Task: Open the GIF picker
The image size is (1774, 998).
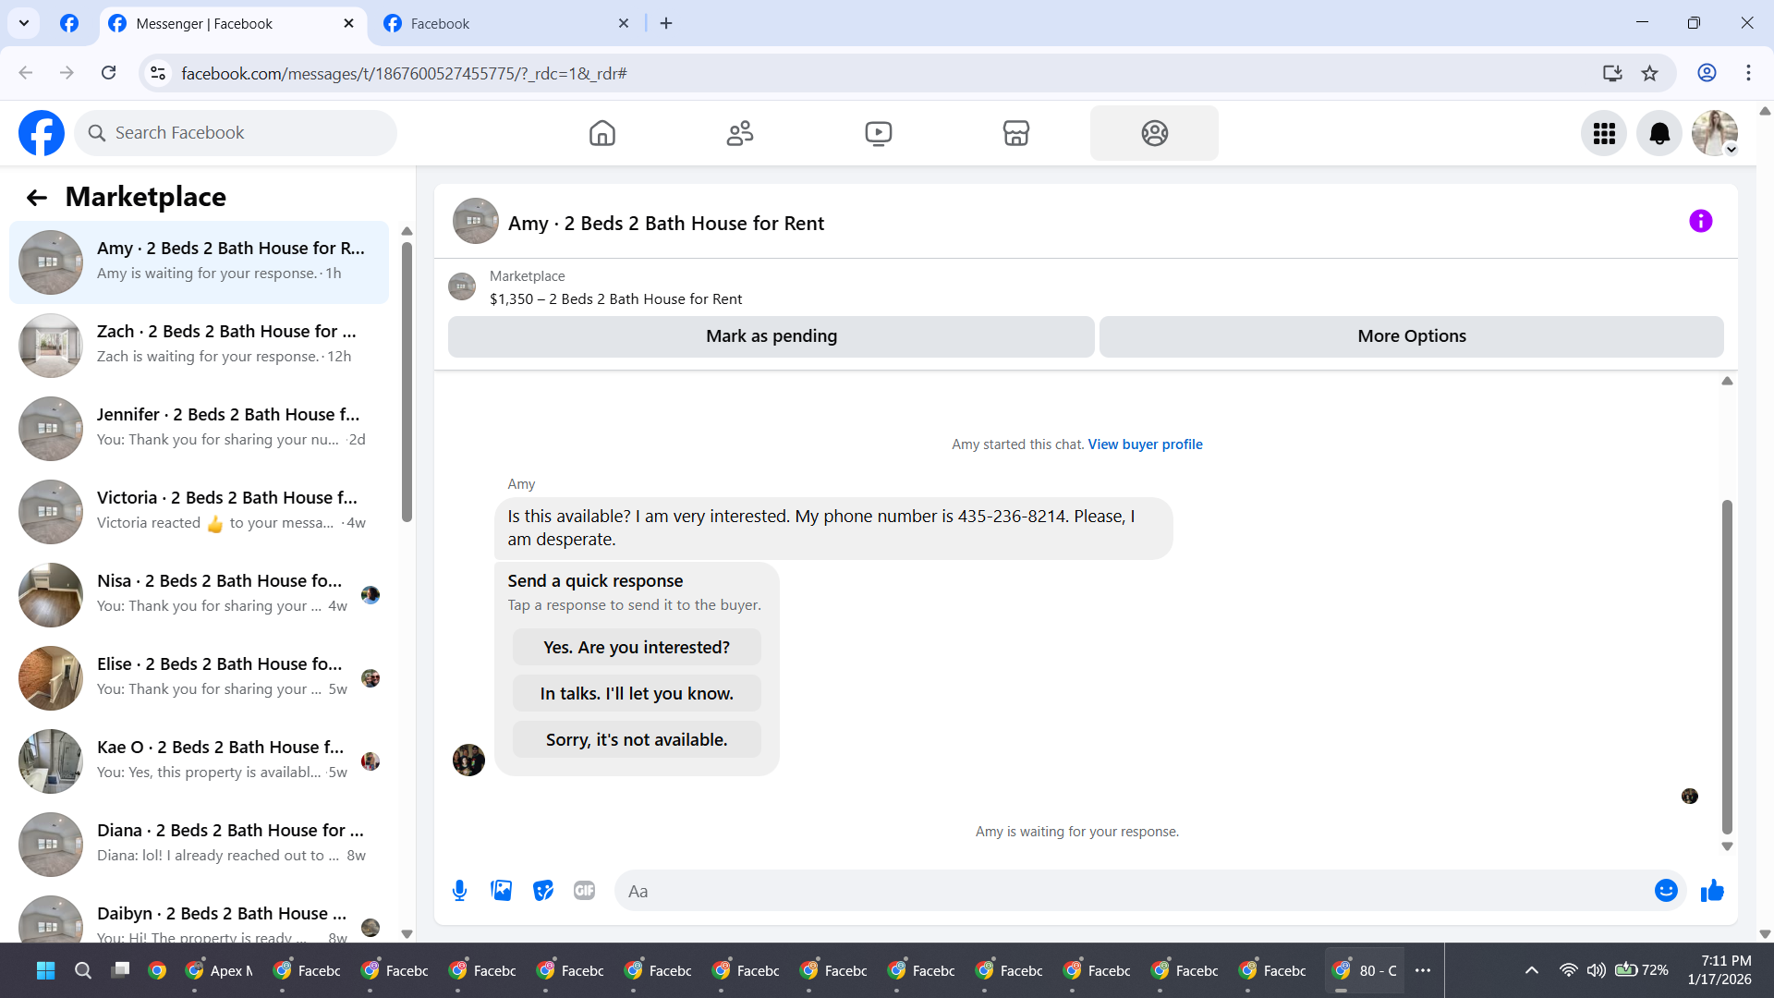Action: pyautogui.click(x=584, y=891)
